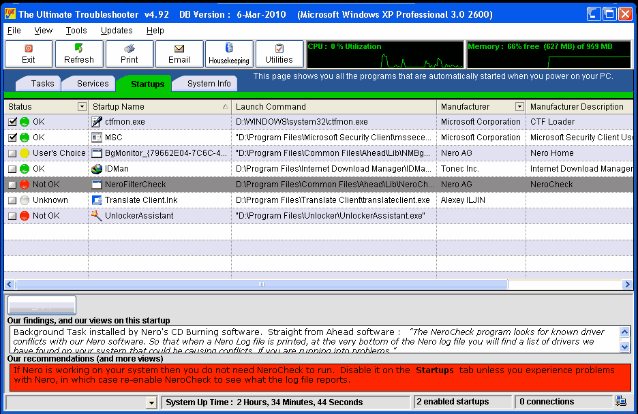
Task: Click the NeroFilterCheck window icon
Action: (96, 185)
